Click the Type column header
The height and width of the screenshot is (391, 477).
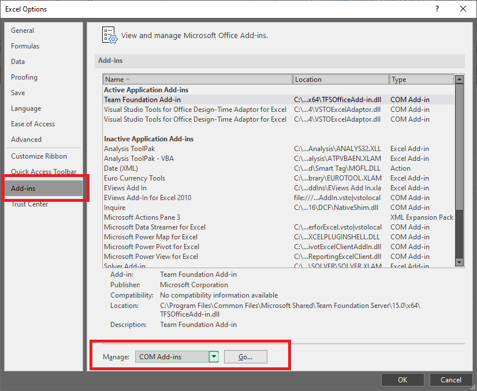coord(421,80)
